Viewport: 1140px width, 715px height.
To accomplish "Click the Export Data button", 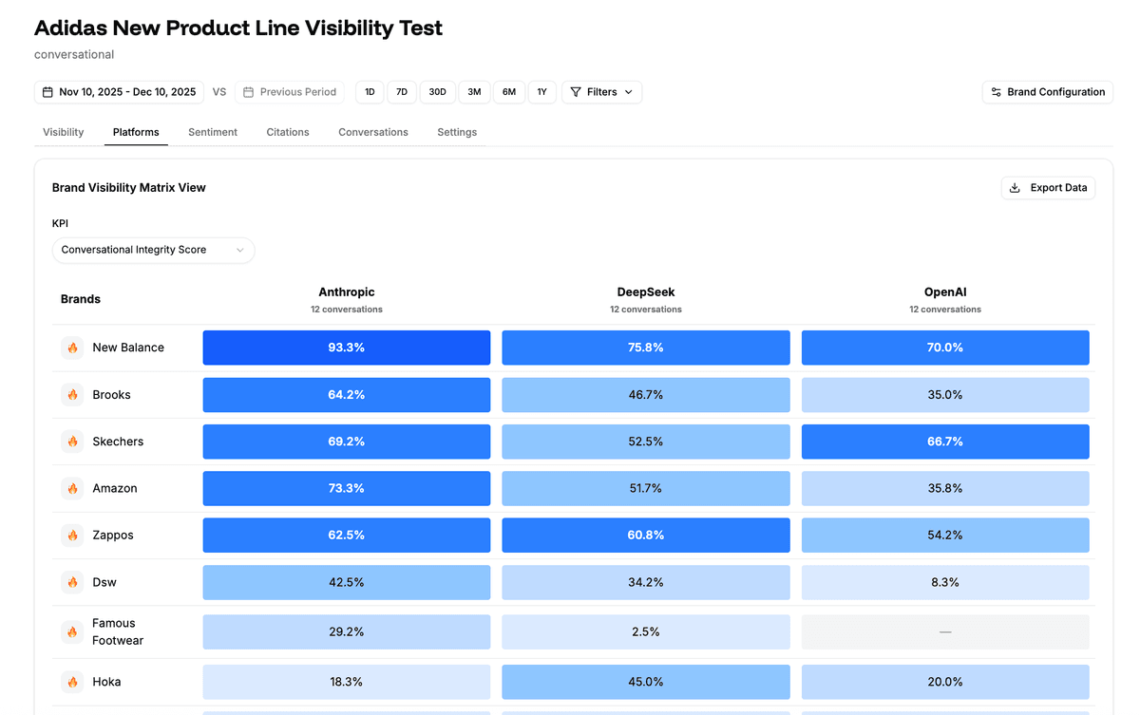I will [1048, 187].
